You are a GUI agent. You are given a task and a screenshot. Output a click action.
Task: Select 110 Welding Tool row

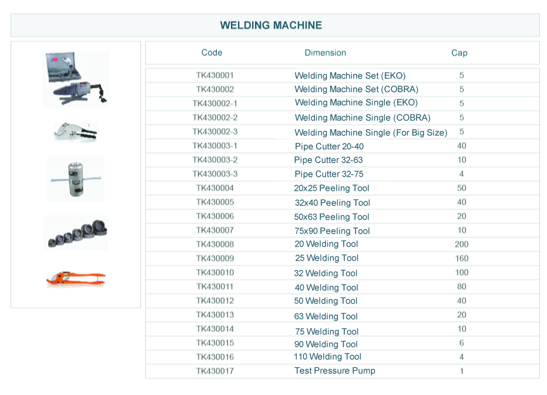(327, 357)
